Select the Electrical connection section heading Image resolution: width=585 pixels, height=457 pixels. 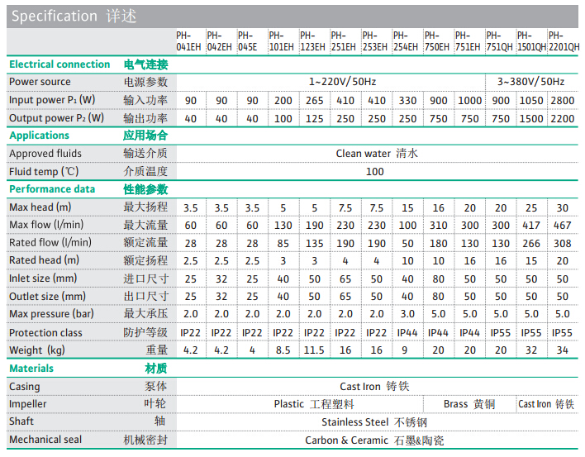(x=59, y=64)
